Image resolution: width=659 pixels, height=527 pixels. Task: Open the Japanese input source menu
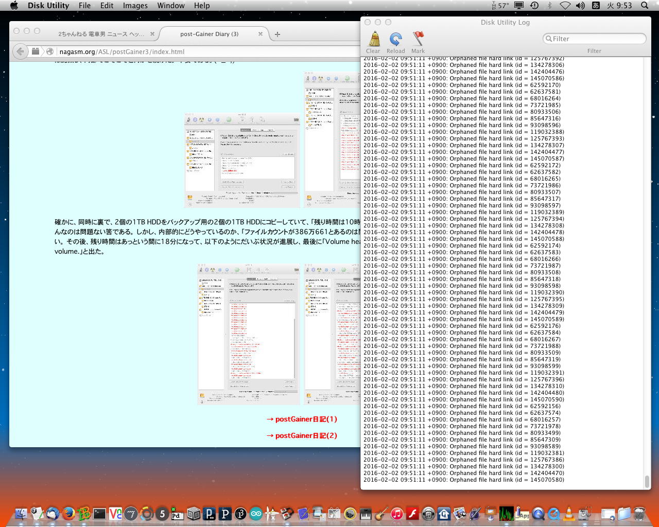point(596,6)
